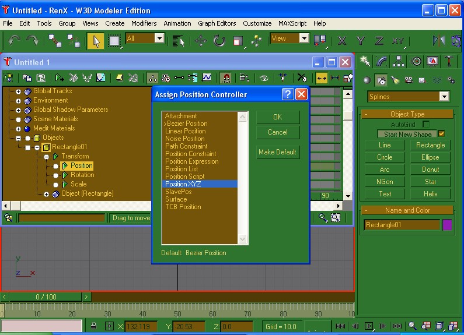This screenshot has height=335, width=464.
Task: Restrict to X axis constraint
Action: [x=343, y=40]
